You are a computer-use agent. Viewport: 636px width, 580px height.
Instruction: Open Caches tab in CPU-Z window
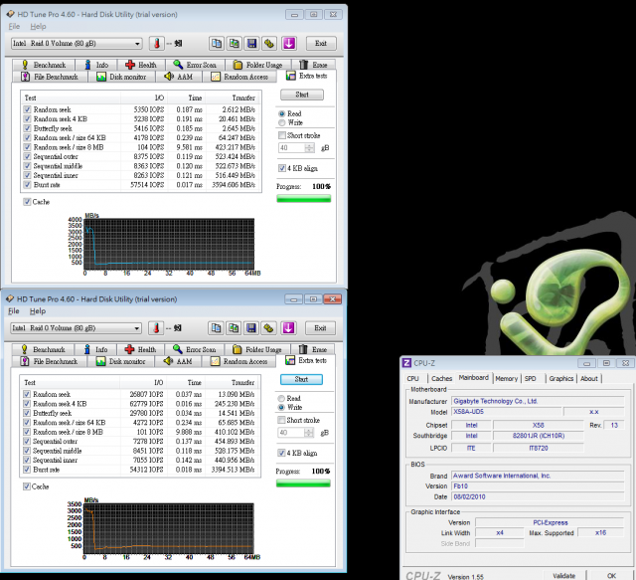[441, 379]
